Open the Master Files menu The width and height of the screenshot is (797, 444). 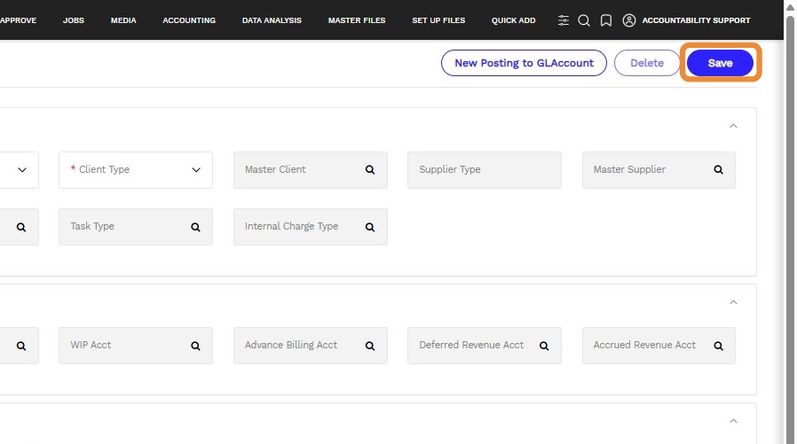point(357,20)
